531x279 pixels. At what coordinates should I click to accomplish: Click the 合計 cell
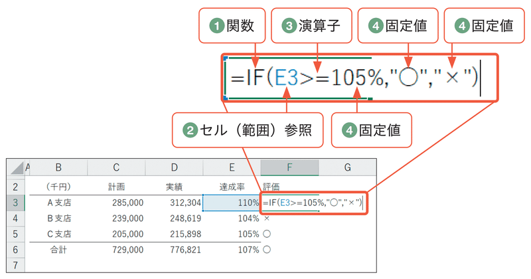coord(58,250)
